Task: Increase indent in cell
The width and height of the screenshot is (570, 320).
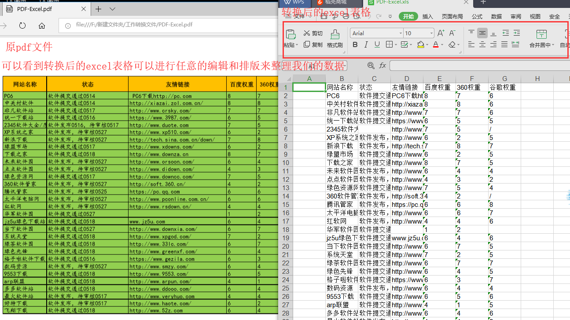Action: (x=516, y=33)
